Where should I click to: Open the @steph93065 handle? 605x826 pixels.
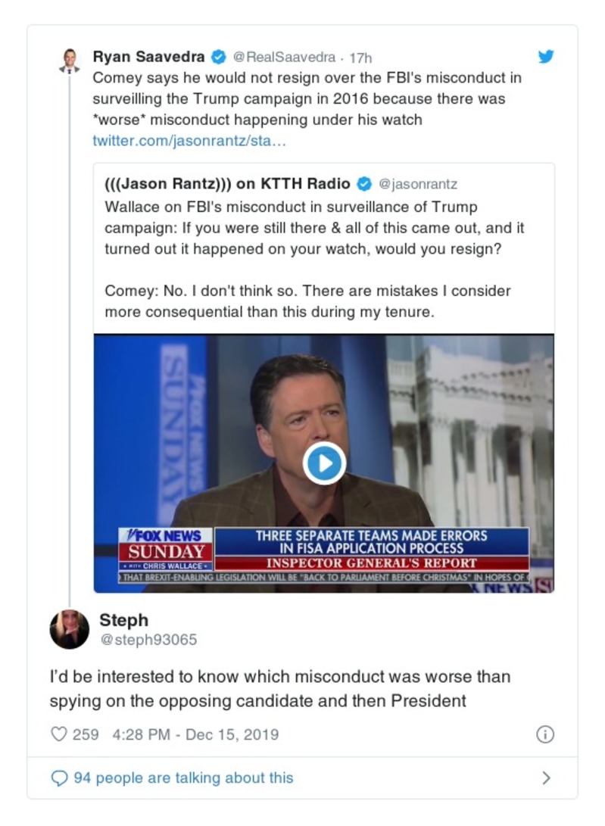point(148,640)
